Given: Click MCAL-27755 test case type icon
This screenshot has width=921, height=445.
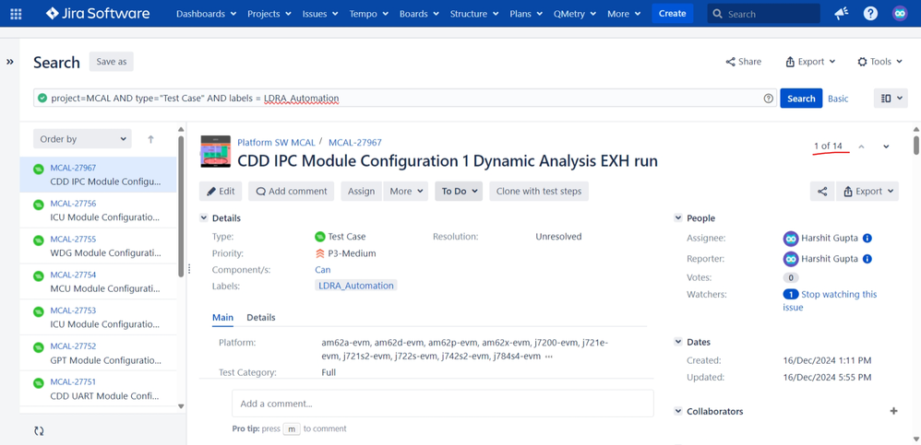Looking at the screenshot, I should [x=39, y=240].
